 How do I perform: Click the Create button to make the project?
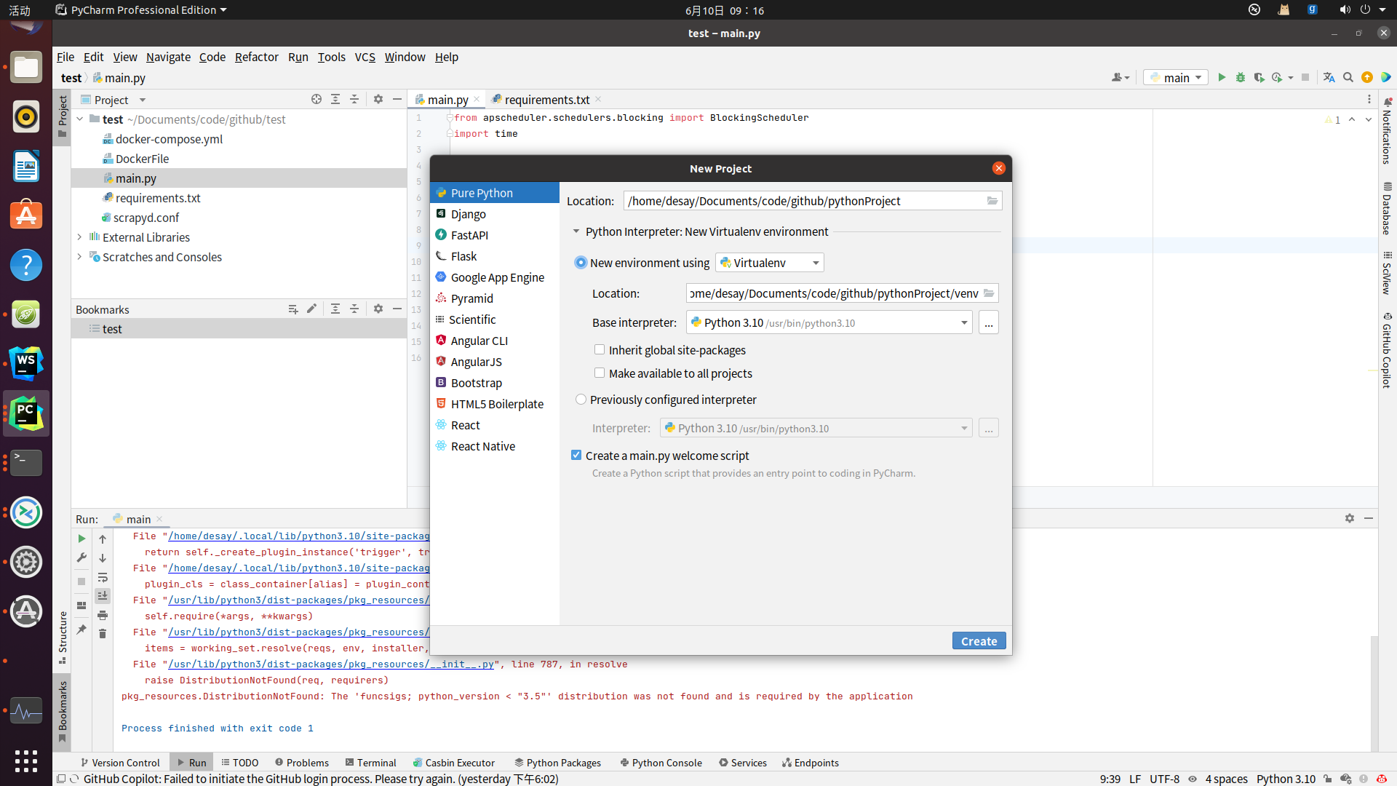pos(978,640)
